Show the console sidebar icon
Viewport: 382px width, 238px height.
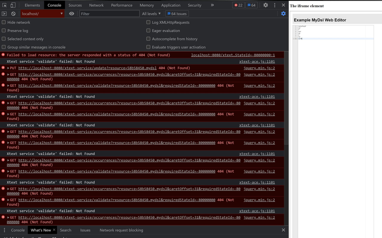4,14
